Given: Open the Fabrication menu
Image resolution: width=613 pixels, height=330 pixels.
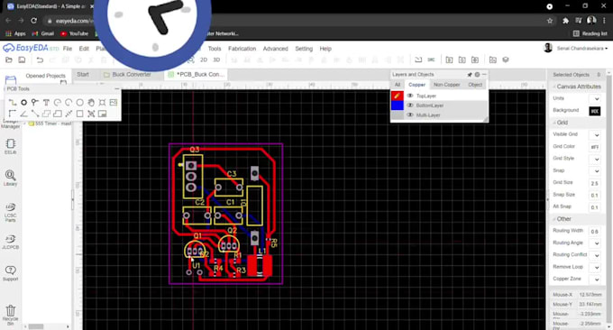Looking at the screenshot, I should tap(242, 49).
